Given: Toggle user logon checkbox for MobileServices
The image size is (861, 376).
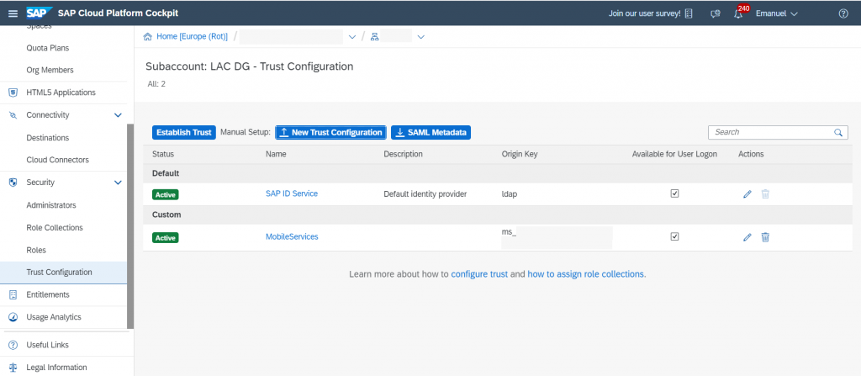Looking at the screenshot, I should [x=675, y=236].
